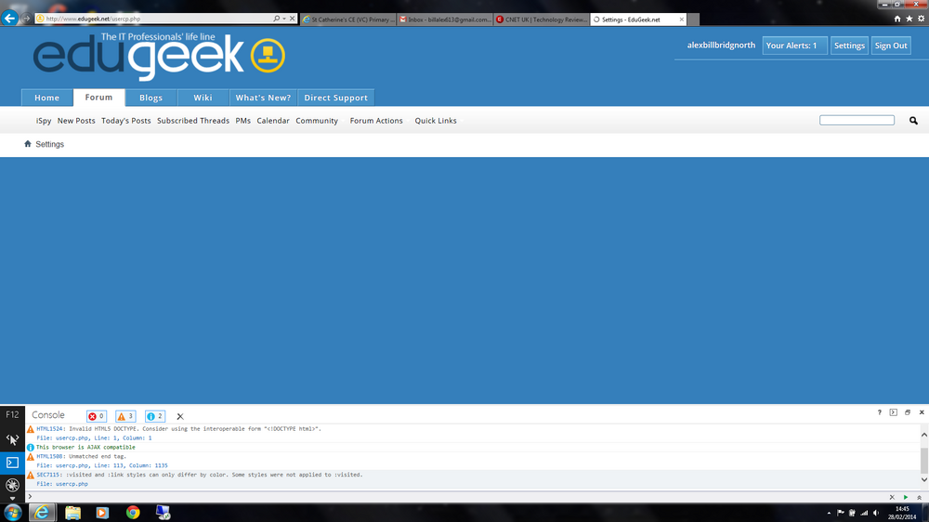
Task: Open Windows Media Player on taskbar
Action: (x=102, y=513)
